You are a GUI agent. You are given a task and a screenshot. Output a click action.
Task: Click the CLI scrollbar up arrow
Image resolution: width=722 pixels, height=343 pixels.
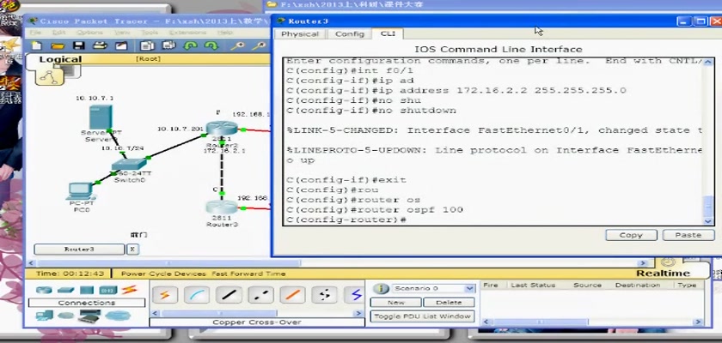tap(709, 63)
